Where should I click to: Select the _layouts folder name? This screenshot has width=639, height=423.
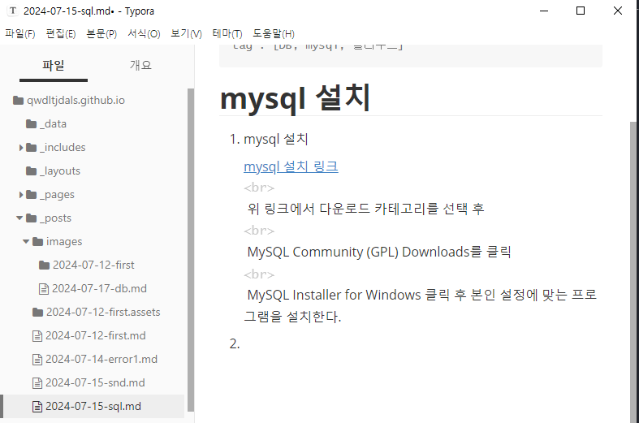click(60, 171)
